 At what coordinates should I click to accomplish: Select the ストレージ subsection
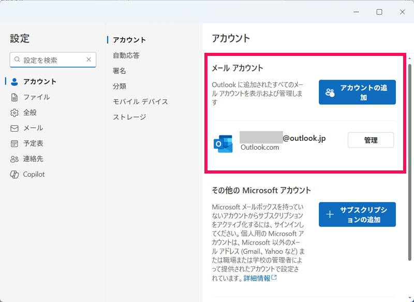click(130, 117)
